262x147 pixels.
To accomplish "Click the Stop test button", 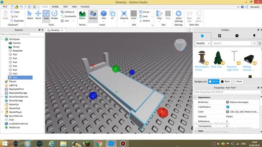I will tap(168, 15).
